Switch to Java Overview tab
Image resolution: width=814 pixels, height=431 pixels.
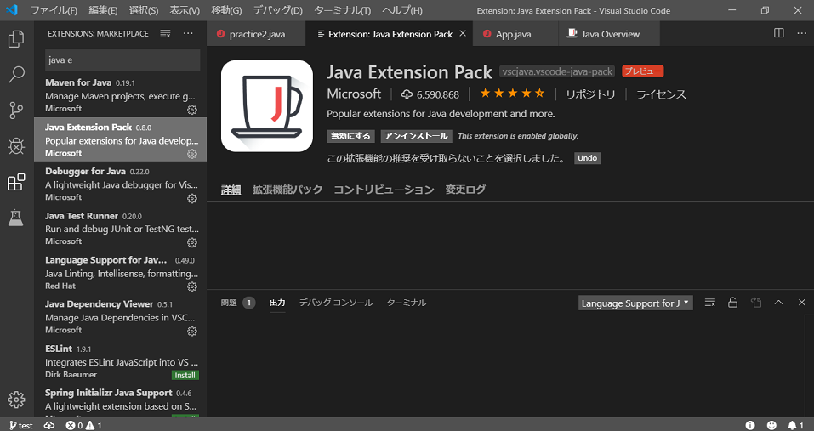pos(610,34)
